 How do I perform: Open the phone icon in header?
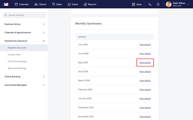click(x=150, y=4)
